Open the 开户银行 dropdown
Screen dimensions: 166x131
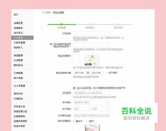(x=91, y=102)
